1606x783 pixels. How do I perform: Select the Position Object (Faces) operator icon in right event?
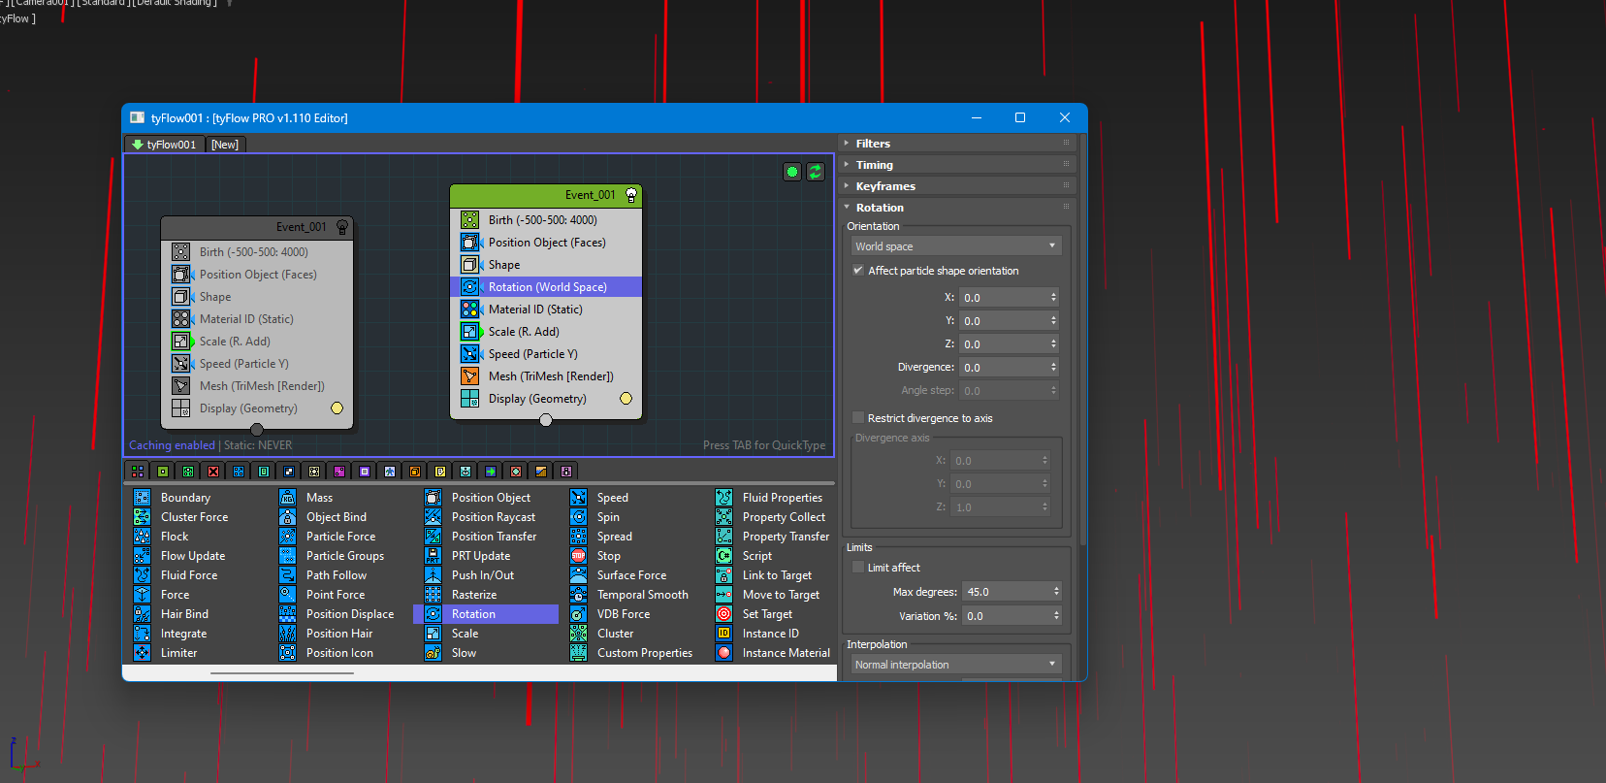[x=469, y=243]
